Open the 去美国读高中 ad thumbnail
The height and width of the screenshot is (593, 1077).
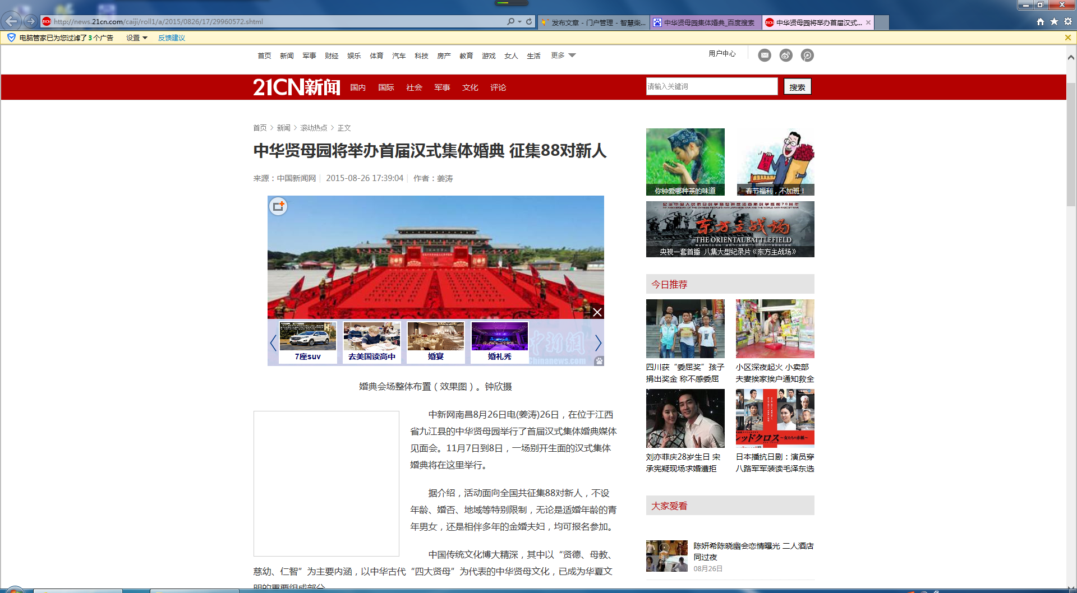coord(372,342)
